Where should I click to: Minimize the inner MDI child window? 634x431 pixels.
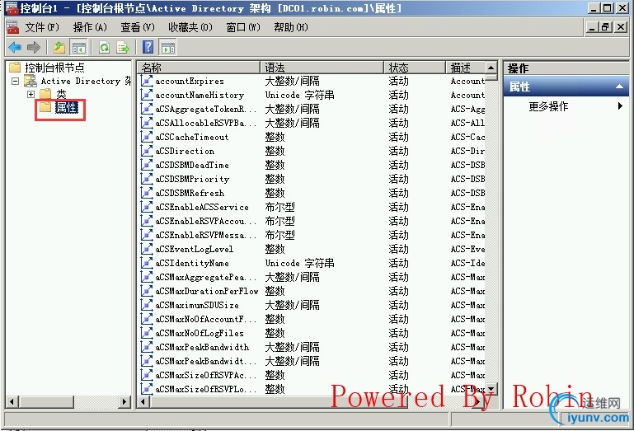(592, 27)
